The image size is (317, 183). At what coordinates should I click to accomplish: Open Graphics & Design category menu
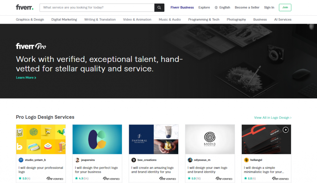coord(30,19)
